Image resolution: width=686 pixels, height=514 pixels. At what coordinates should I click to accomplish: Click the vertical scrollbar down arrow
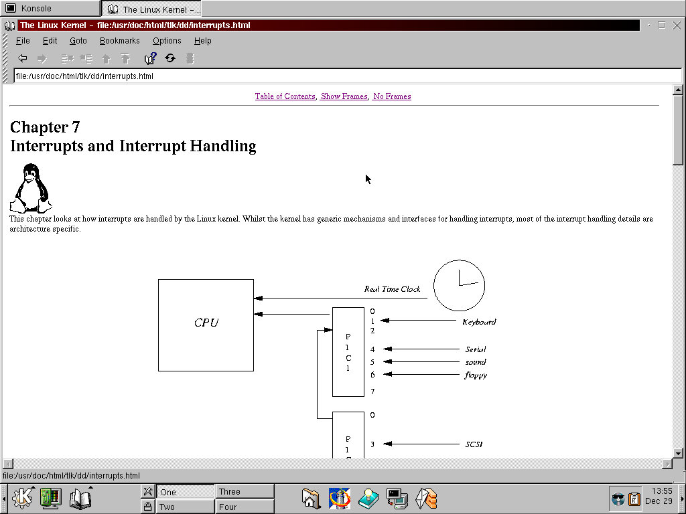tap(678, 453)
